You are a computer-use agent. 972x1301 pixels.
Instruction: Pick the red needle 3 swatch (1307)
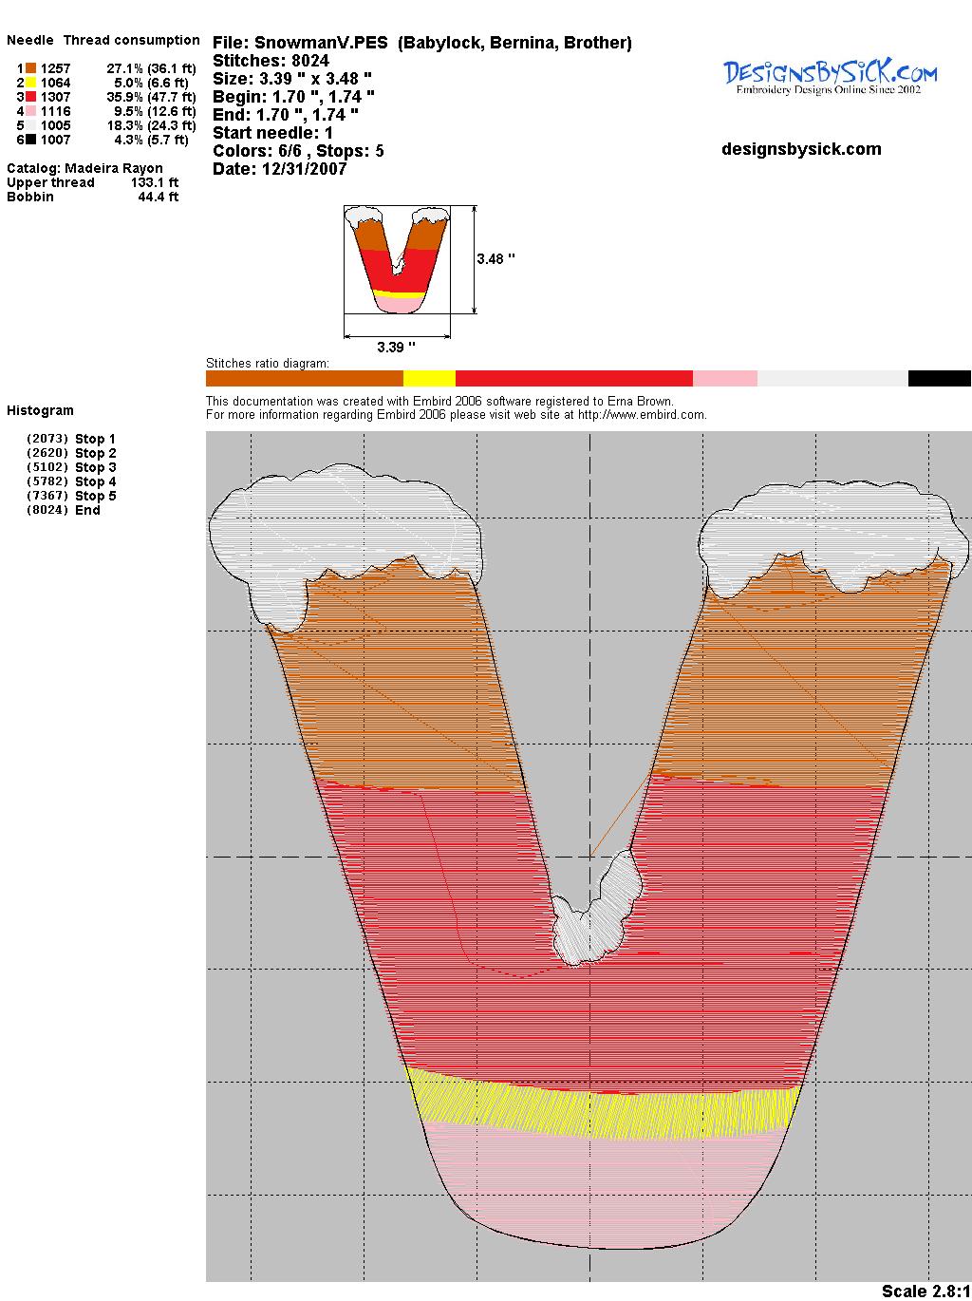[30, 97]
